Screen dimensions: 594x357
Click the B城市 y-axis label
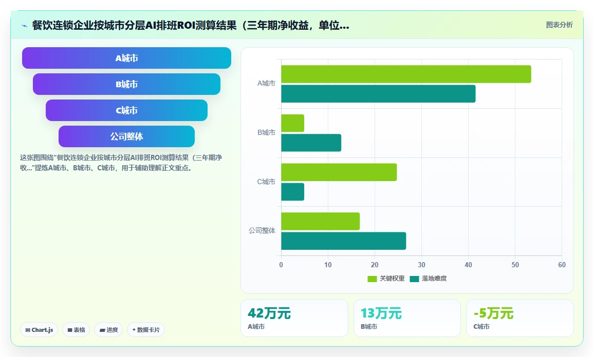click(266, 132)
